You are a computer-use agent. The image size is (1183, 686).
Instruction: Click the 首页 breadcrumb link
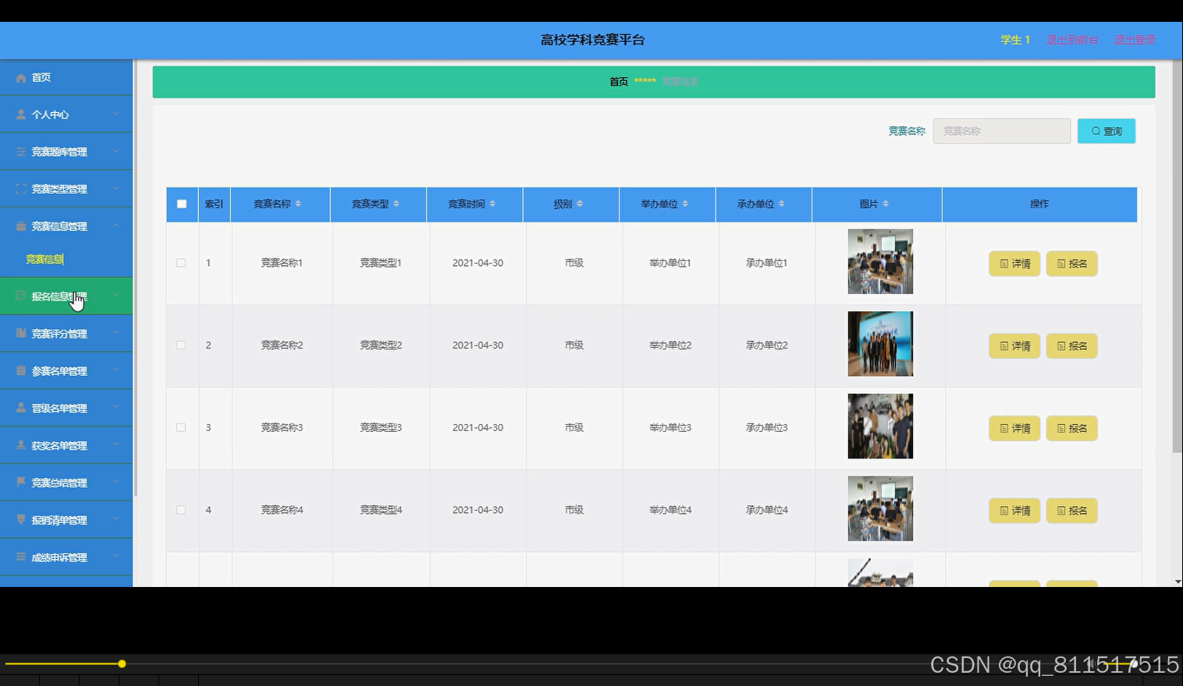pos(619,82)
